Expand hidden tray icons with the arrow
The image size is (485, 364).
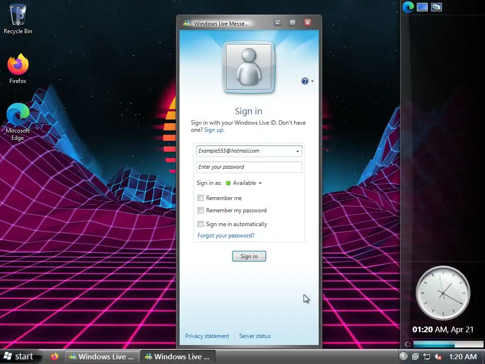coord(404,356)
